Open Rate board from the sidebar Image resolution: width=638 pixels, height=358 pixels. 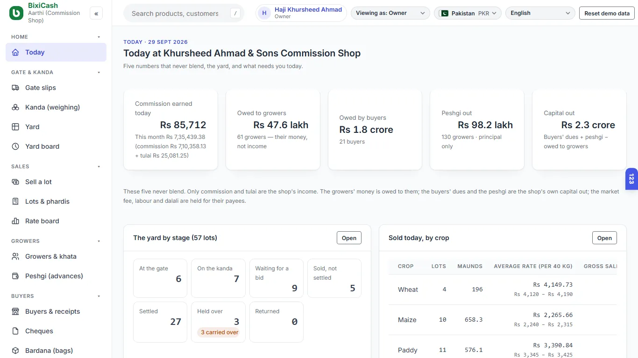point(56,221)
